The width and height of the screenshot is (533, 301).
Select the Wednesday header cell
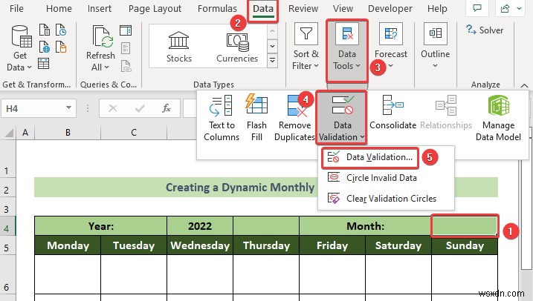point(200,245)
